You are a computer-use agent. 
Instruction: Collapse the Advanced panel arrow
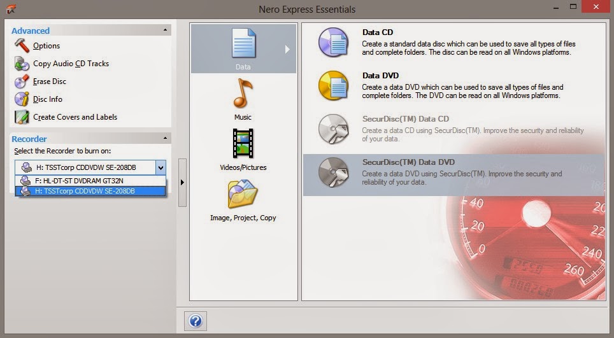tap(165, 30)
